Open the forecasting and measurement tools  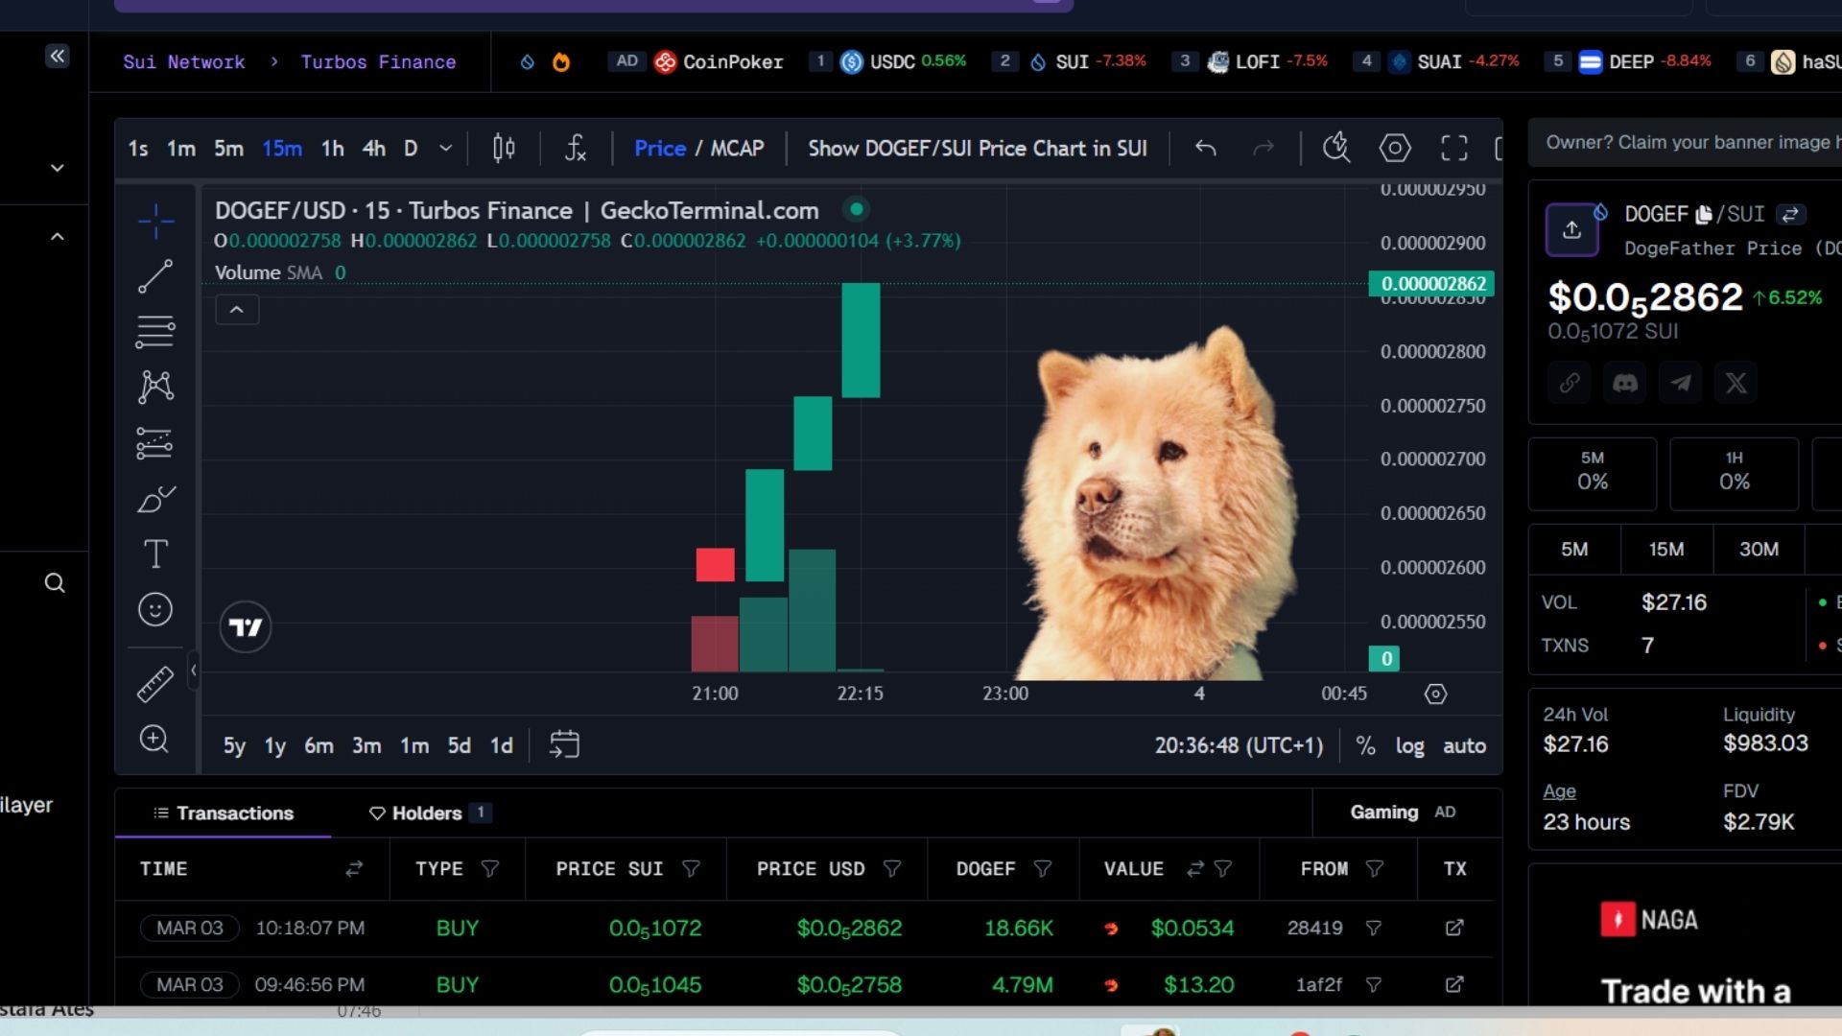click(x=155, y=442)
